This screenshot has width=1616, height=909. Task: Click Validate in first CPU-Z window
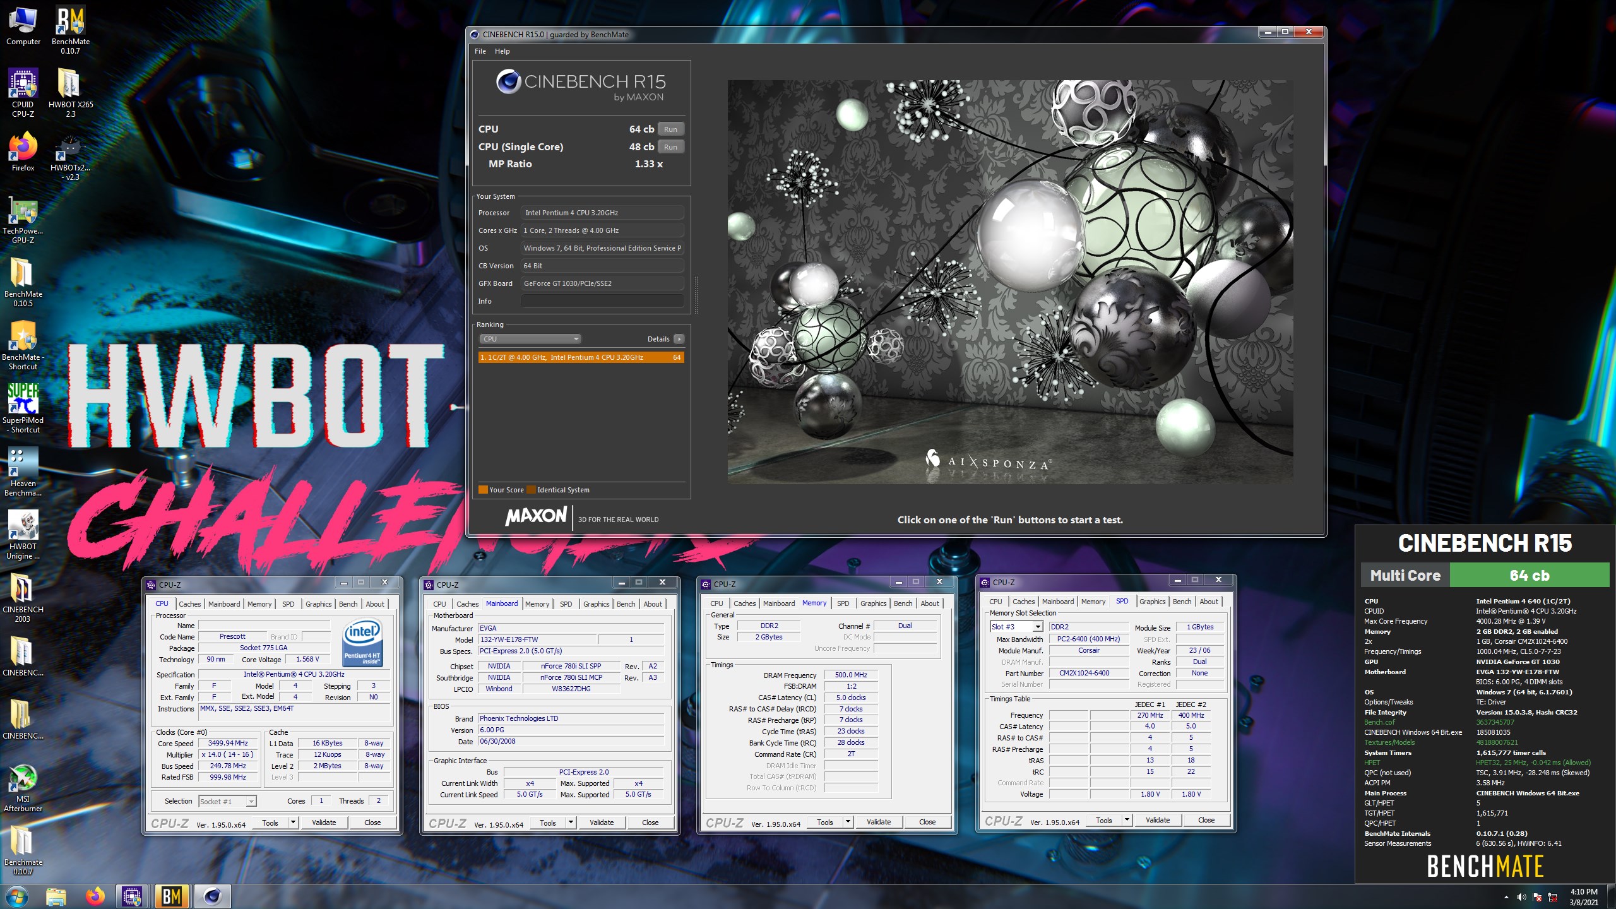[324, 823]
